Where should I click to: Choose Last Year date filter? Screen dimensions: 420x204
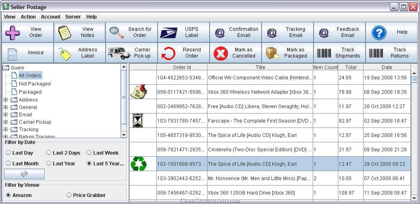click(61, 163)
